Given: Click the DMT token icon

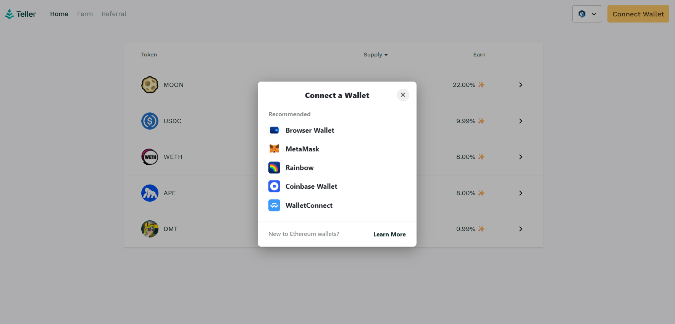Looking at the screenshot, I should click(x=150, y=229).
